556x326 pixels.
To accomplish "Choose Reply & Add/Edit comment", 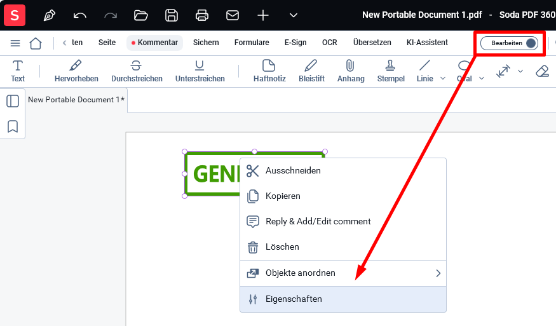I will tap(343, 221).
